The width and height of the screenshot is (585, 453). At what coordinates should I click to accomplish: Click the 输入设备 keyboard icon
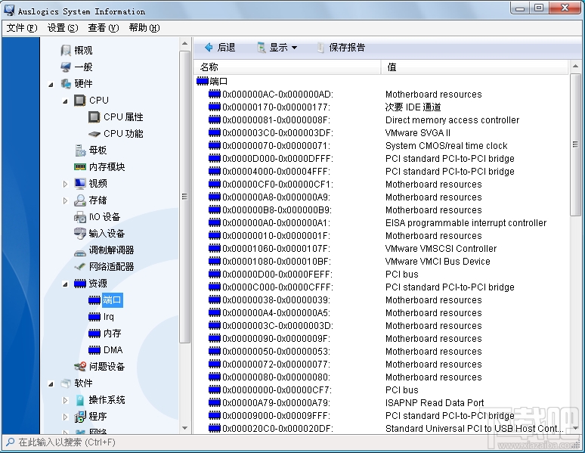point(80,234)
